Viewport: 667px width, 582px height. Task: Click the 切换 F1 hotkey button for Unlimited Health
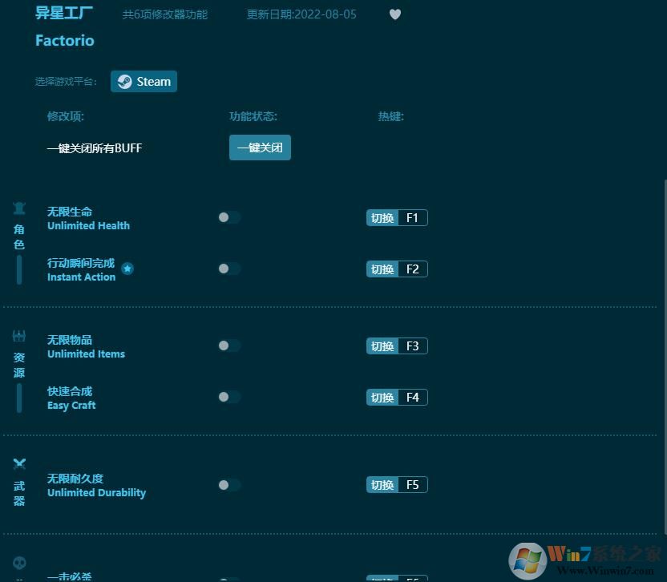[397, 217]
